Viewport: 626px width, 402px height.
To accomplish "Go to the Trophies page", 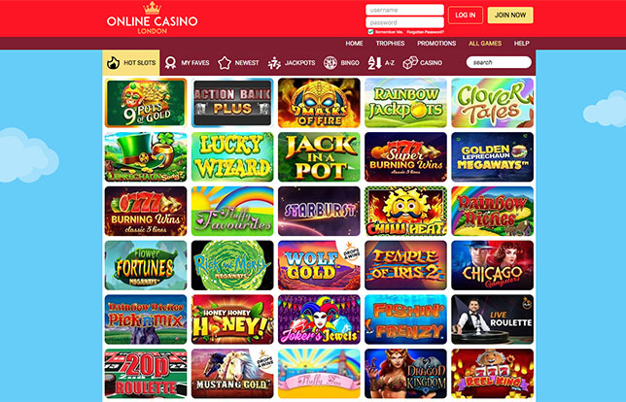I will coord(390,43).
